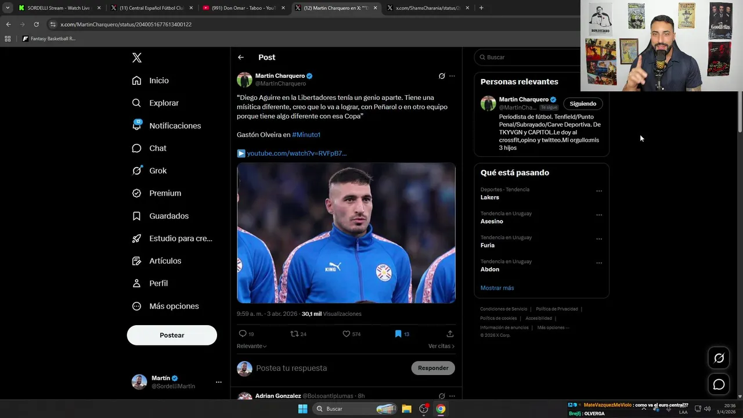Expand Más opciones footer link

pyautogui.click(x=553, y=327)
